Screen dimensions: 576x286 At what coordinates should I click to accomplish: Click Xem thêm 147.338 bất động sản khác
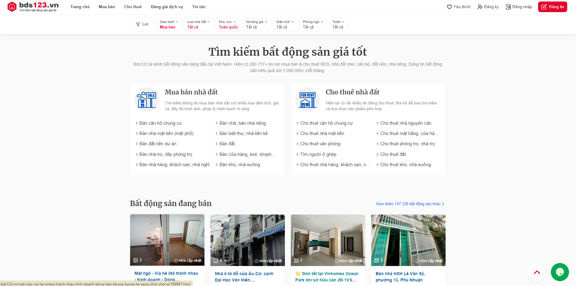(409, 204)
